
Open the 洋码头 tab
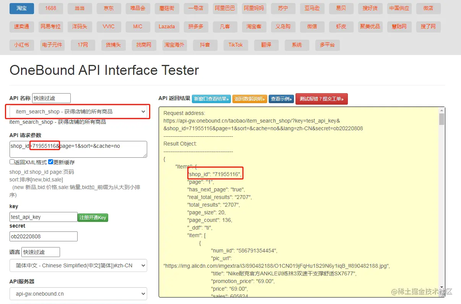click(x=80, y=27)
